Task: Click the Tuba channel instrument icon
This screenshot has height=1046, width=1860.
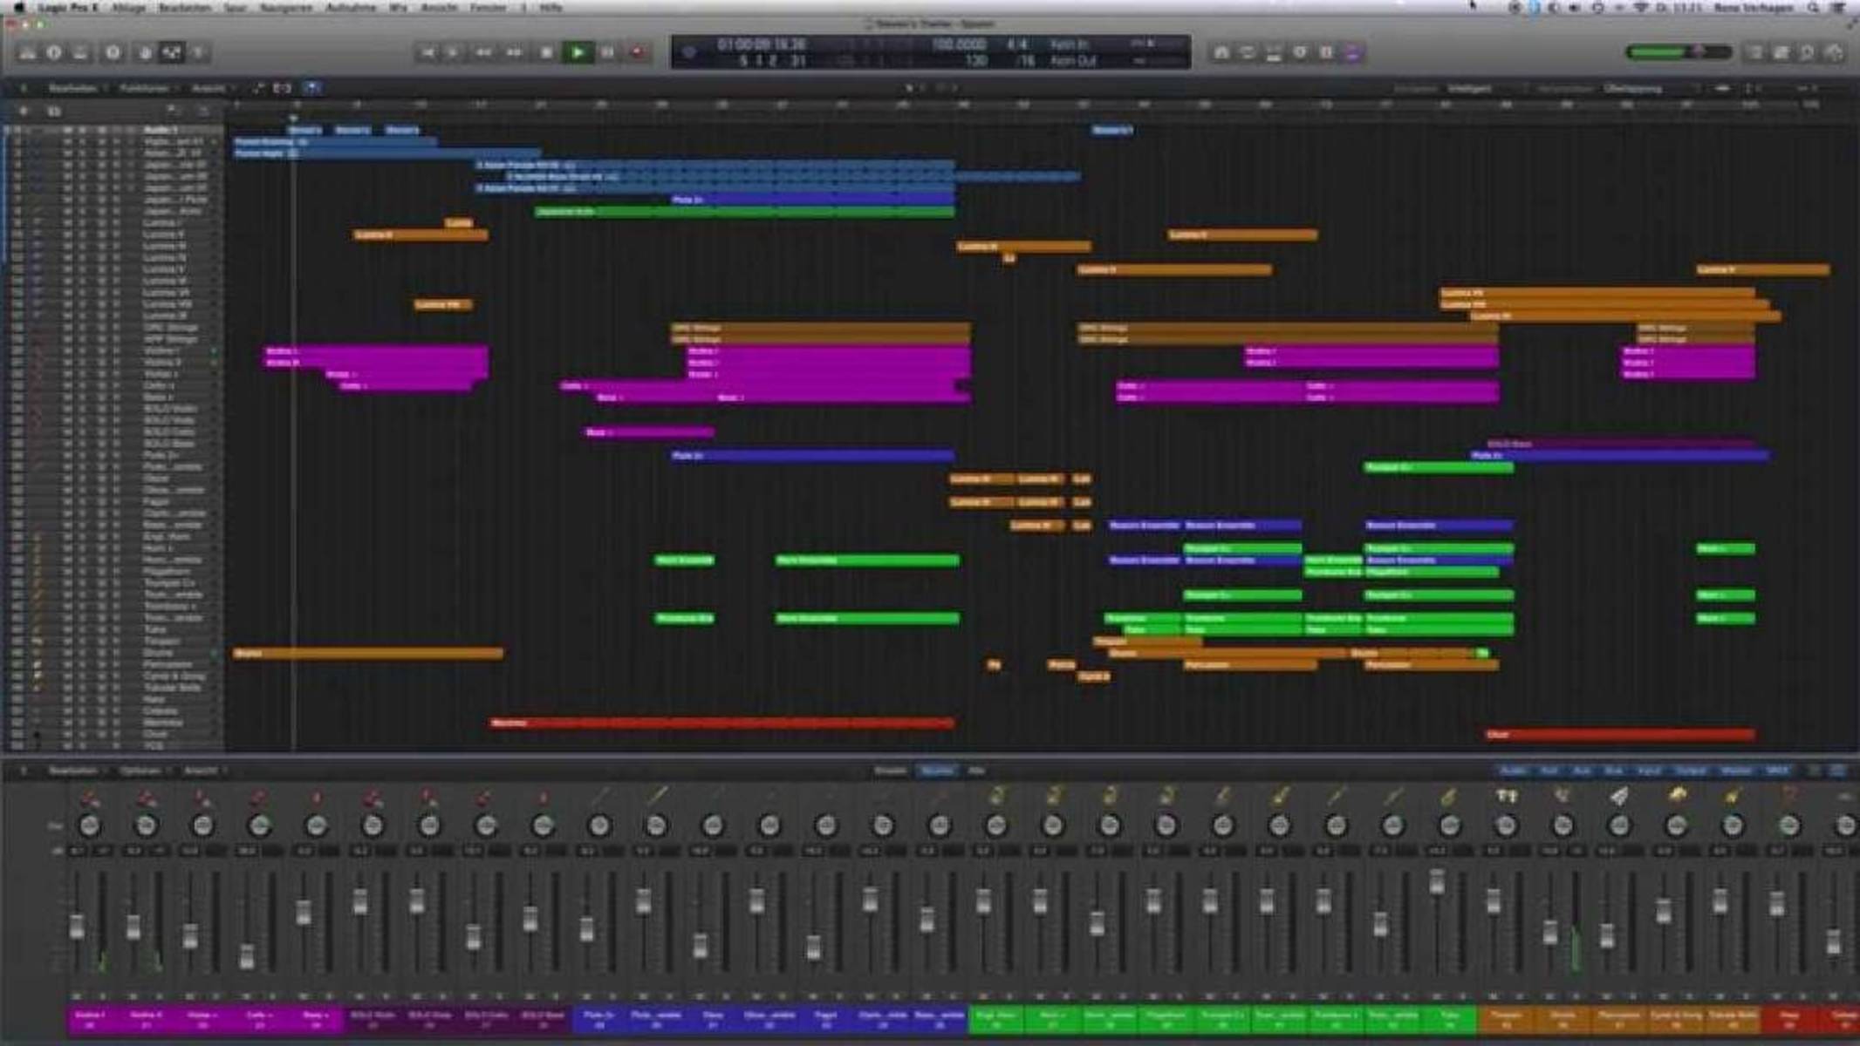Action: click(x=1449, y=795)
